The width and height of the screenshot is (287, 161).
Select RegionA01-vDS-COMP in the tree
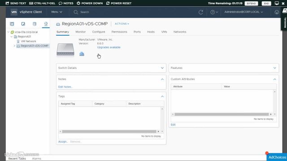coord(35,46)
